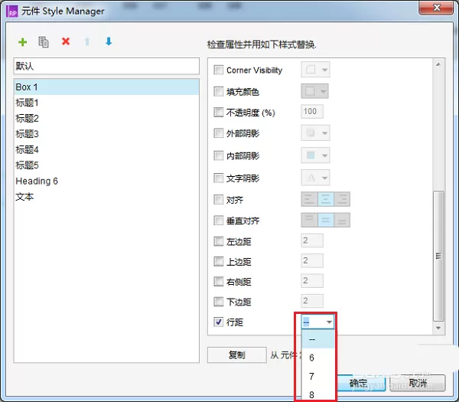Move style down with blue arrow
Screen dimensions: 459x402
click(109, 41)
